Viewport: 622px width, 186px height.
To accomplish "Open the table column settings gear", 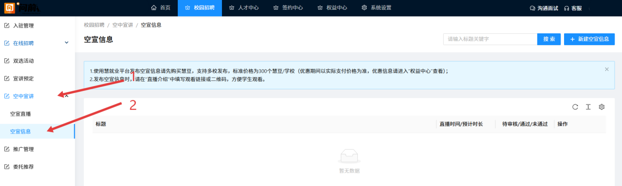I will pyautogui.click(x=601, y=107).
